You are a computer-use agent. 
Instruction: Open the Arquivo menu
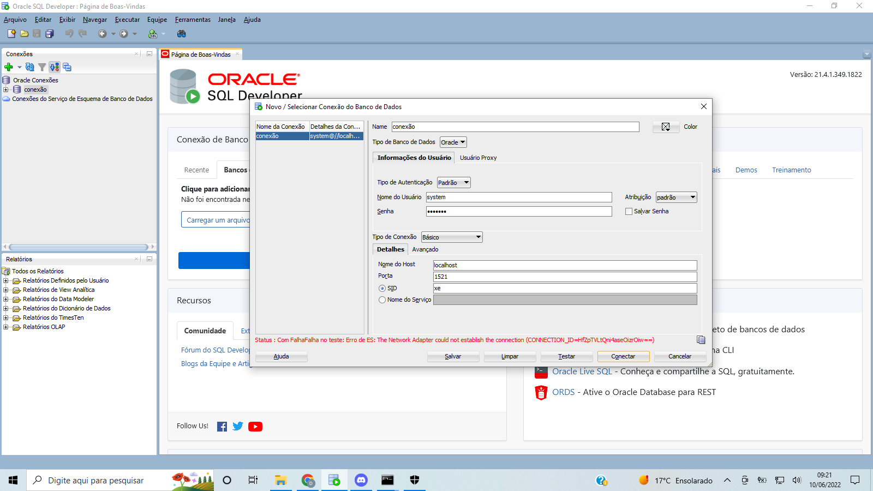pos(15,20)
